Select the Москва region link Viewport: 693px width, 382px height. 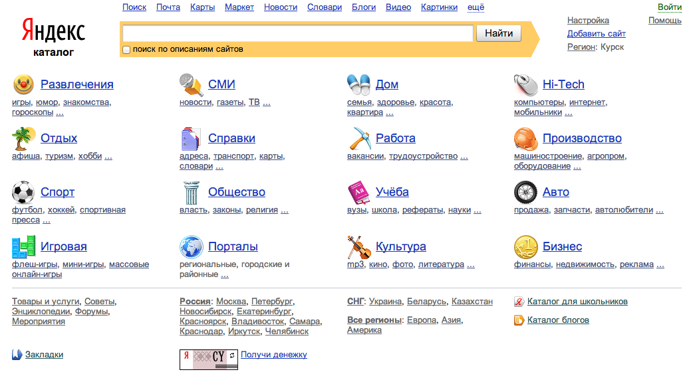(x=231, y=302)
